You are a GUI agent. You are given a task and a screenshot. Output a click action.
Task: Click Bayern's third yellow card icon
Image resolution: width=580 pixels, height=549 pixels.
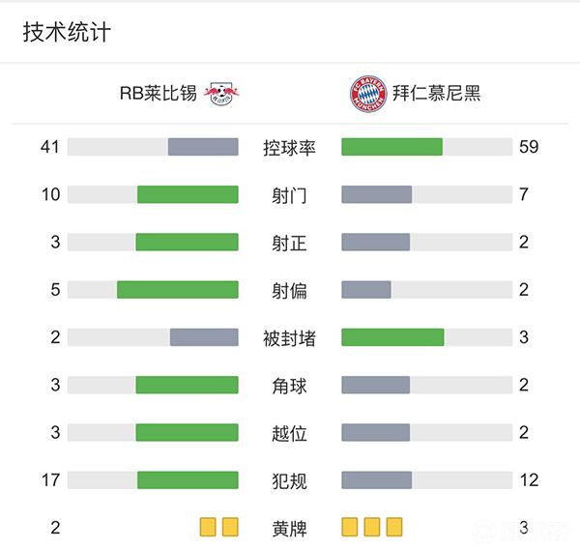click(393, 527)
